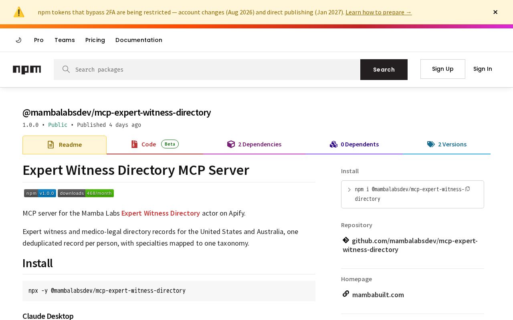Focus the Search packages field

point(207,70)
